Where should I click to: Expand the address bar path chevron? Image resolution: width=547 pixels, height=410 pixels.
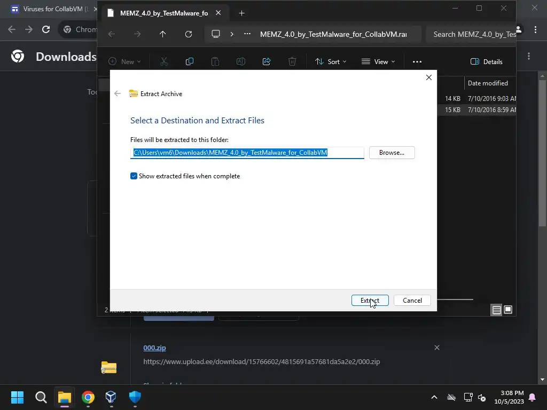click(232, 34)
